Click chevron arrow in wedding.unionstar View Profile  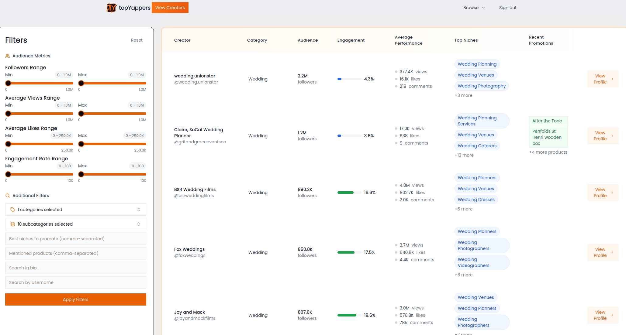click(x=612, y=79)
